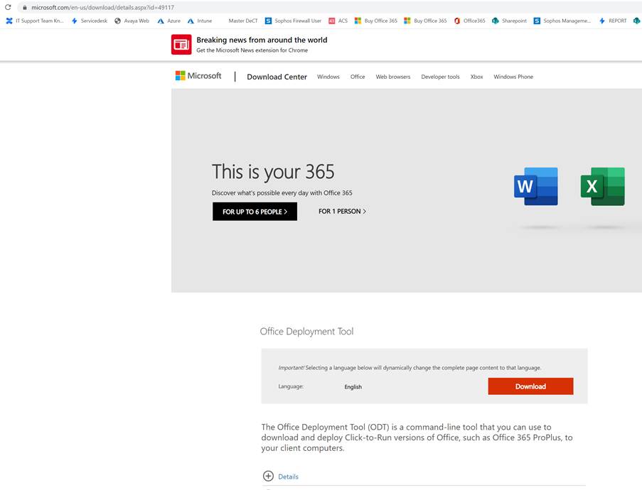642x490 pixels.
Task: Select Office in the Download Center navigation
Action: tap(357, 76)
